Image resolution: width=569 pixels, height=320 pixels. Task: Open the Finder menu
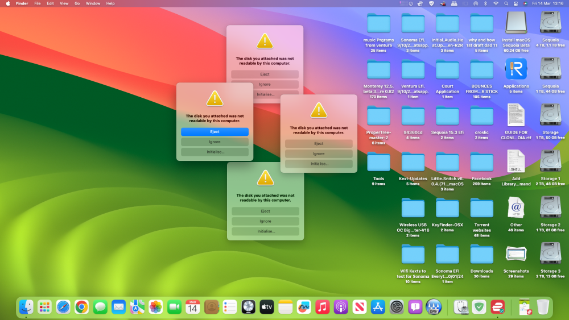[22, 3]
